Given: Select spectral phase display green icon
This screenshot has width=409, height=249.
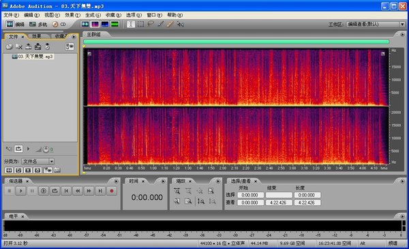Looking at the screenshot, I should (x=115, y=25).
